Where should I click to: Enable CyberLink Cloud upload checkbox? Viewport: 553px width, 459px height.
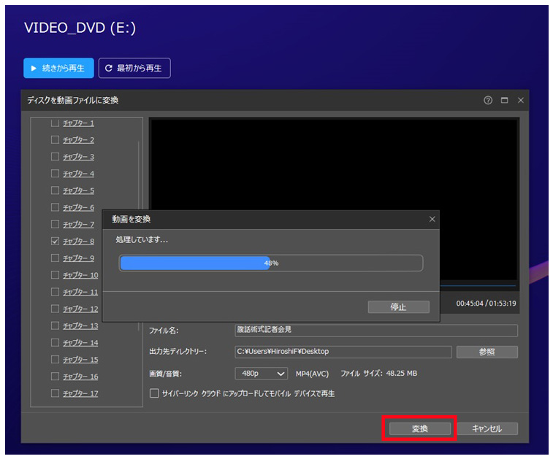(154, 393)
